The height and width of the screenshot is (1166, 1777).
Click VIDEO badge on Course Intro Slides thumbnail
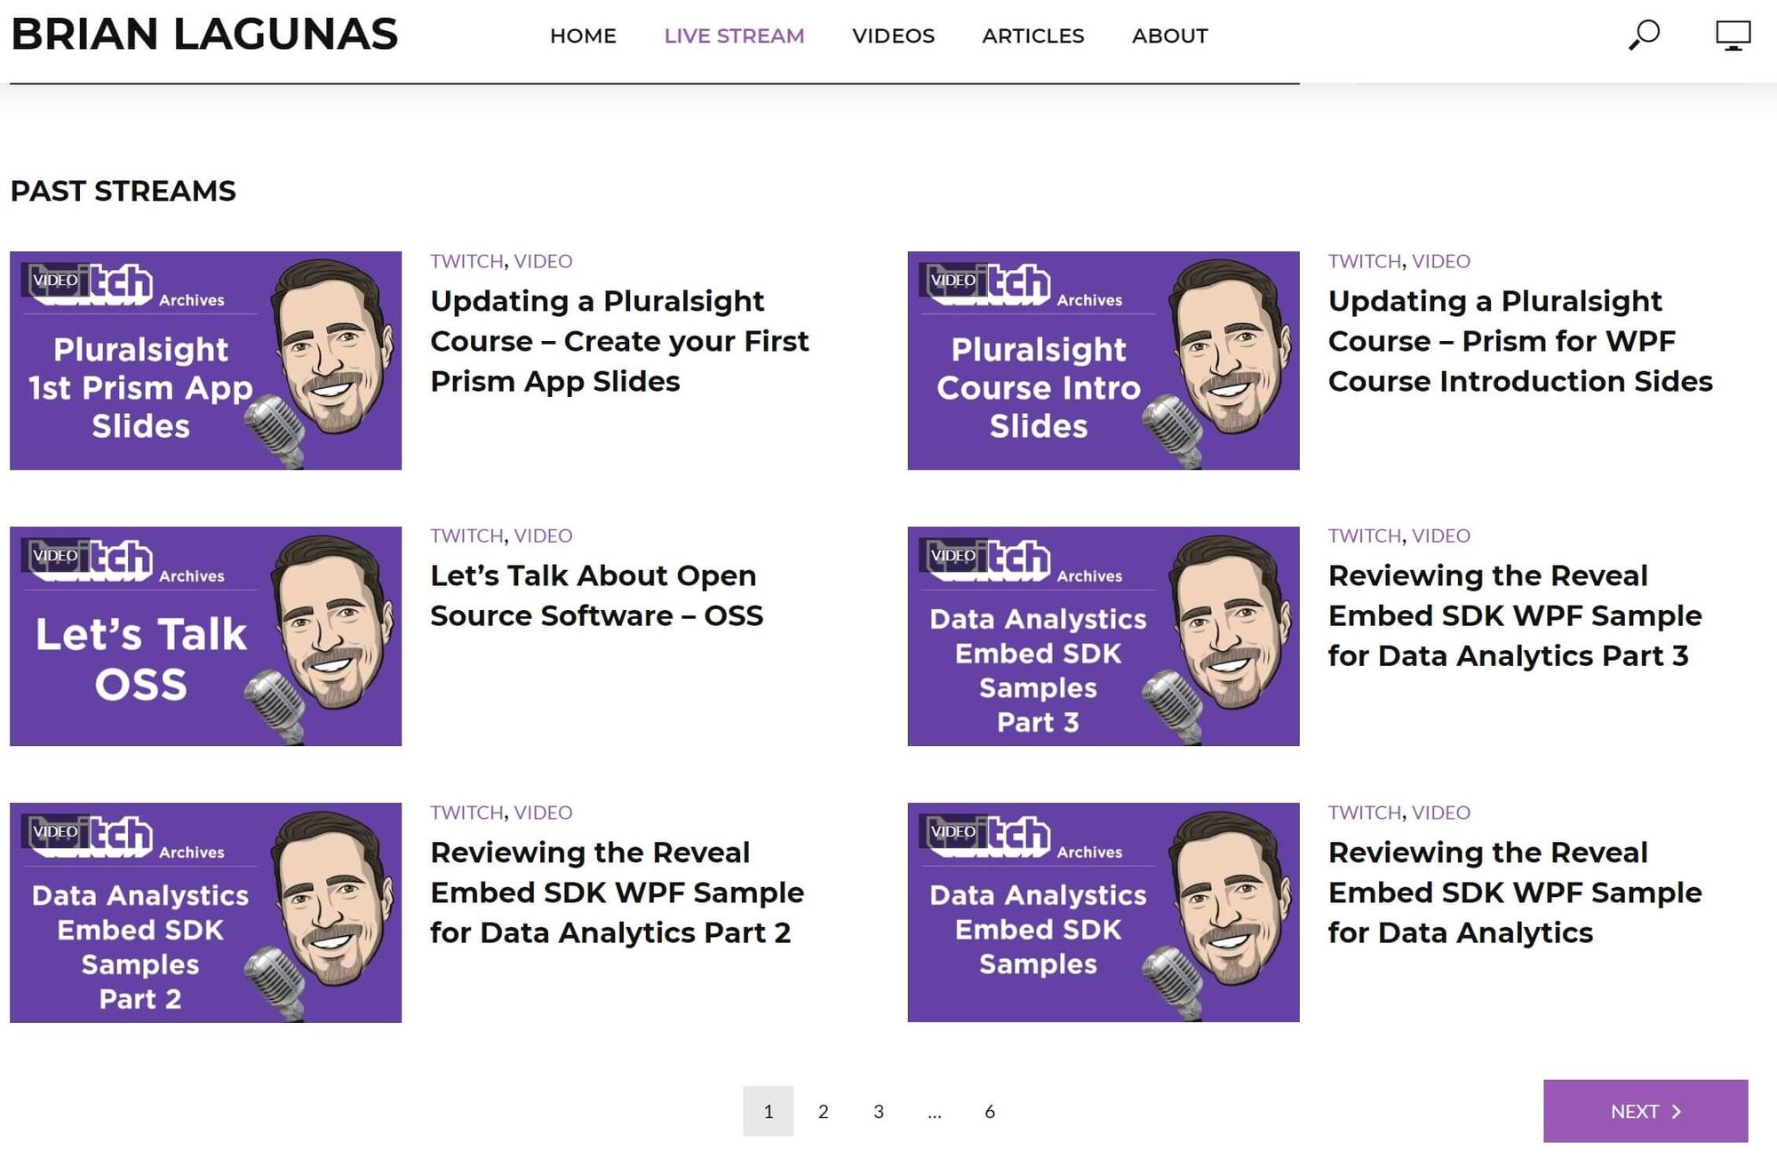952,280
